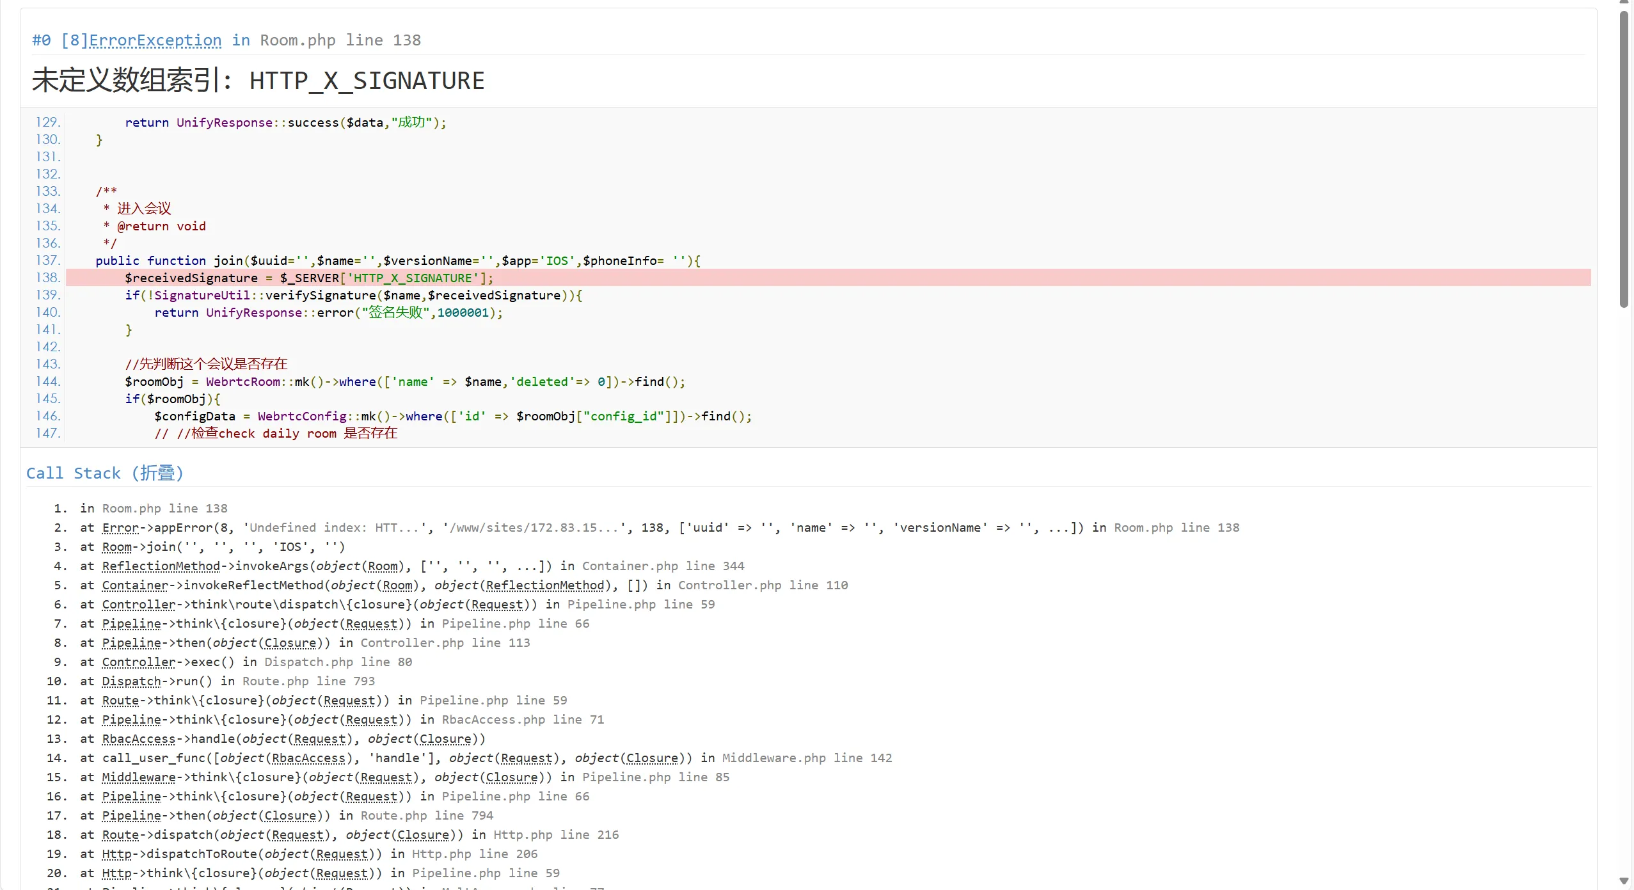Click Middleware class in stack line 15

point(138,777)
